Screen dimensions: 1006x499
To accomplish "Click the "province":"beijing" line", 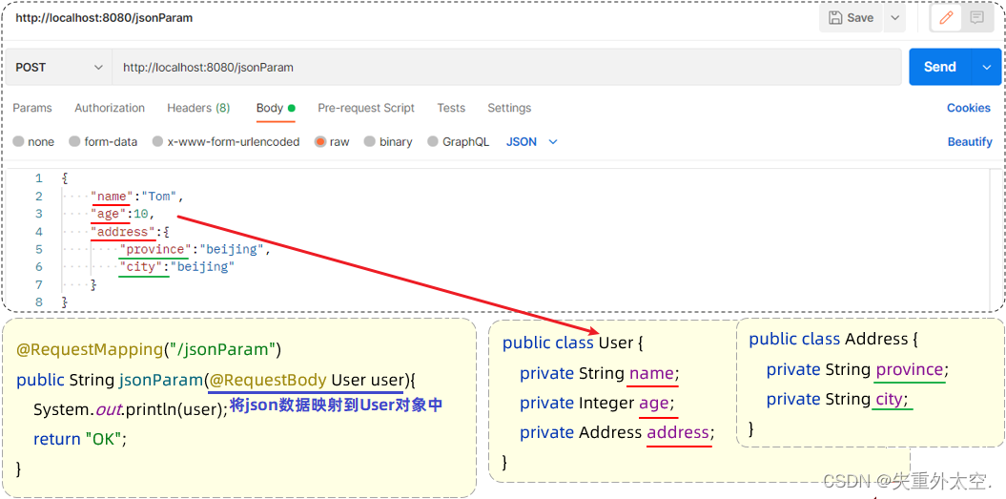I will 195,249.
